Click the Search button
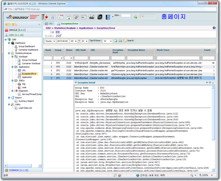Viewport: 221px width, 181px height. point(129,41)
